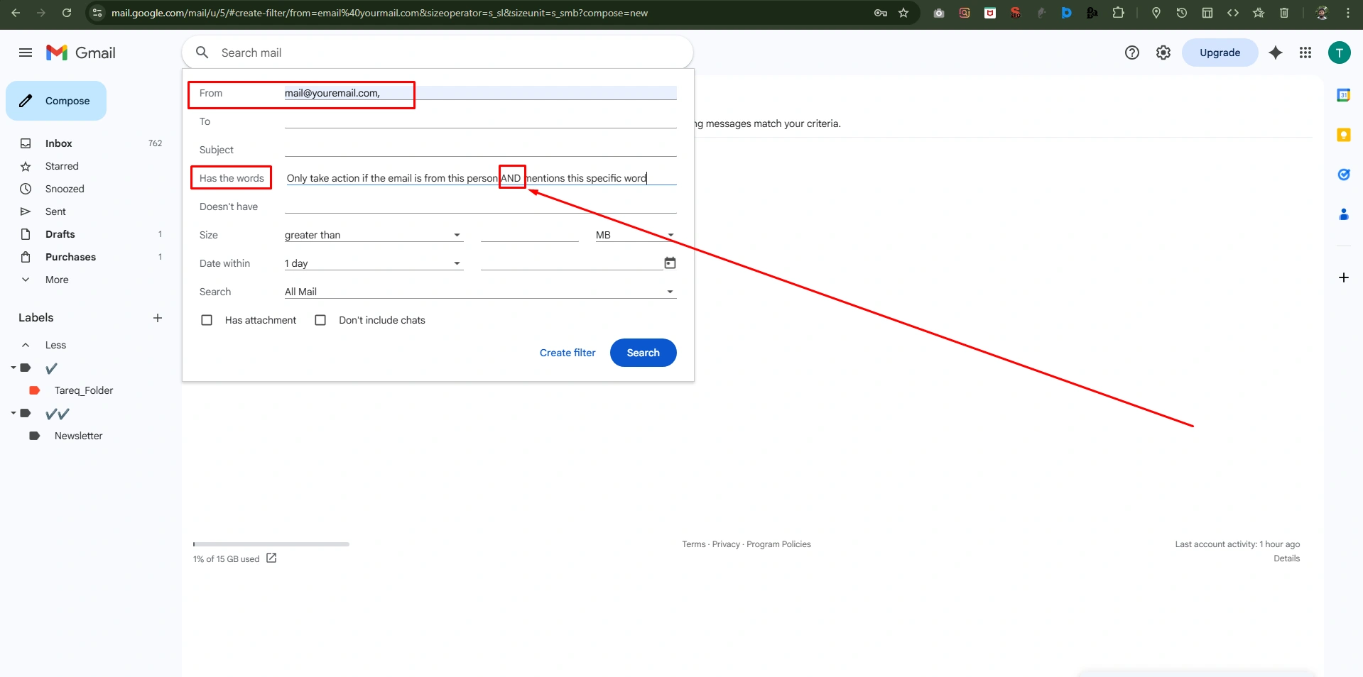Tick the Don't include chats checkbox
This screenshot has height=677, width=1363.
click(320, 320)
